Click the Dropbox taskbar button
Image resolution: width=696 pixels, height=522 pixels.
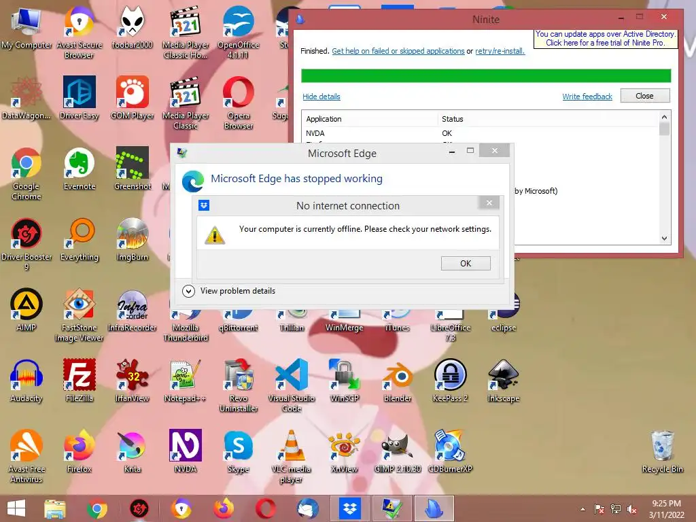(350, 508)
